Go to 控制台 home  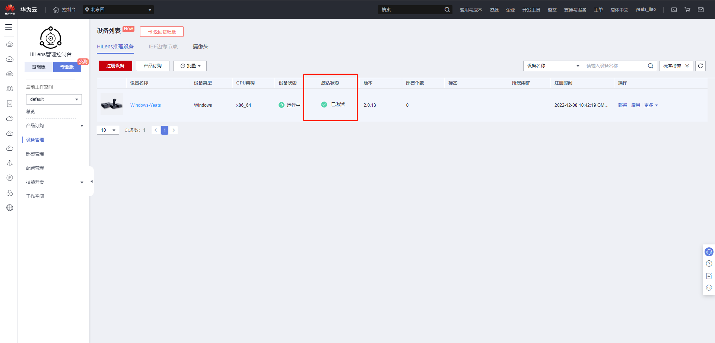coord(65,10)
